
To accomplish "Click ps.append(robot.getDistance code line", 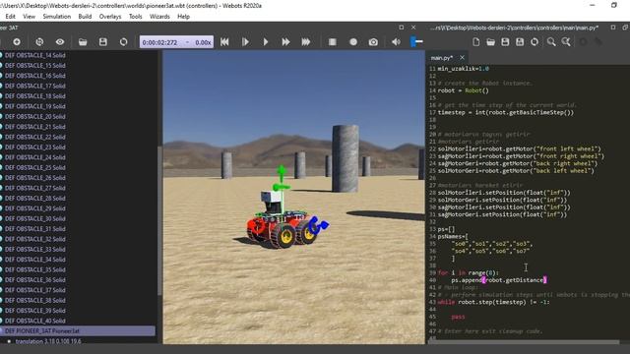I will click(x=499, y=280).
